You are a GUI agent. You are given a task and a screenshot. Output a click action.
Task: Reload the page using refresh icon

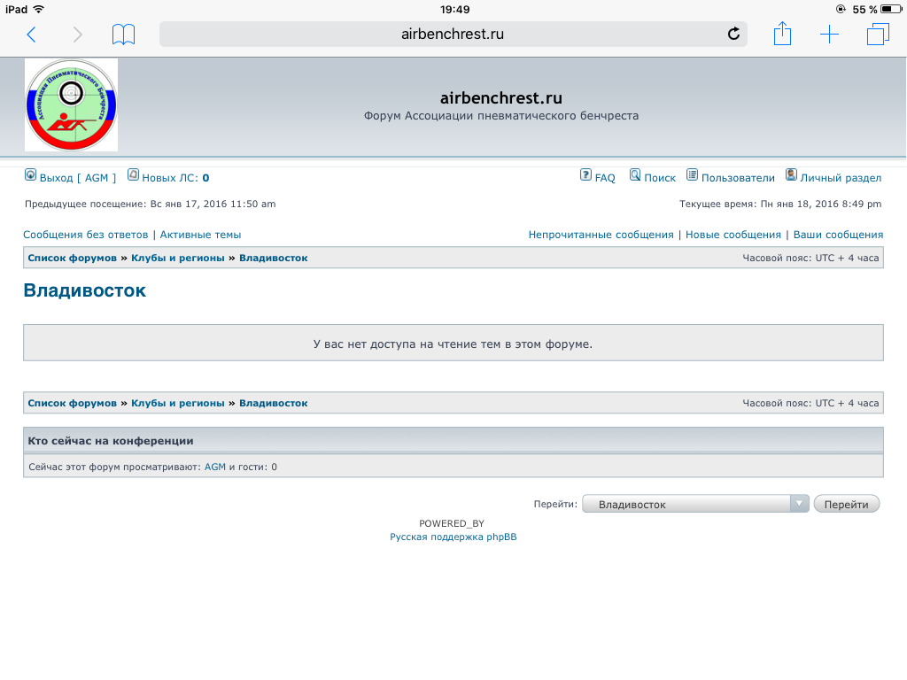(x=733, y=35)
